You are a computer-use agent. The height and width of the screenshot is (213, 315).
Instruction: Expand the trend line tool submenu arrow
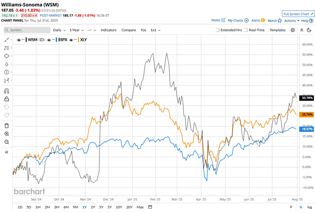(x=11, y=40)
